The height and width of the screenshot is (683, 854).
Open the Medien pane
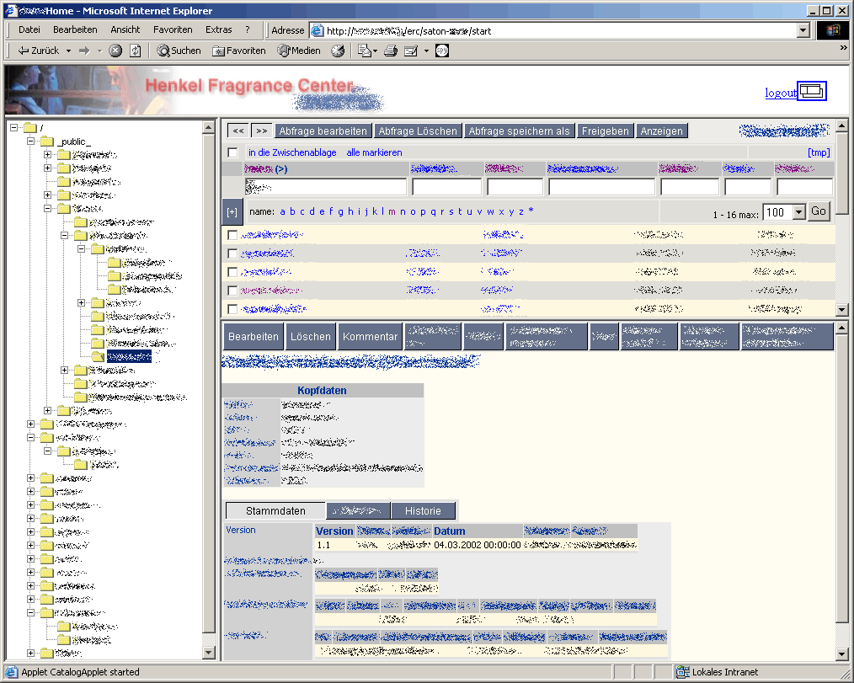(299, 51)
